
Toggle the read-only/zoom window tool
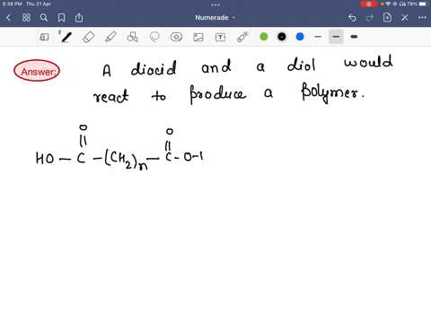pos(44,37)
